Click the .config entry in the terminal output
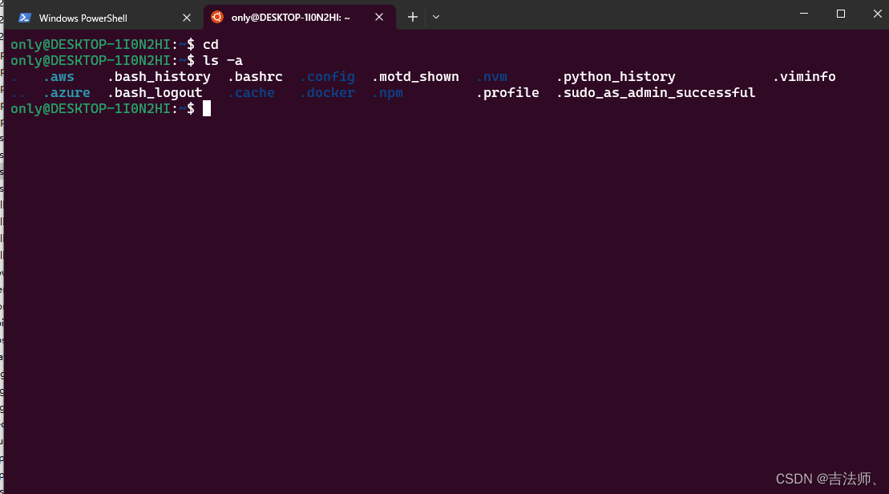The height and width of the screenshot is (494, 889). click(x=328, y=76)
